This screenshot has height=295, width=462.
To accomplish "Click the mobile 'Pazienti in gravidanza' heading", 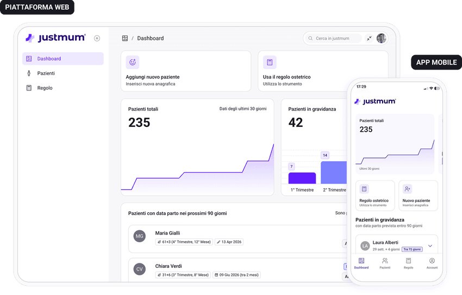I will point(380,220).
